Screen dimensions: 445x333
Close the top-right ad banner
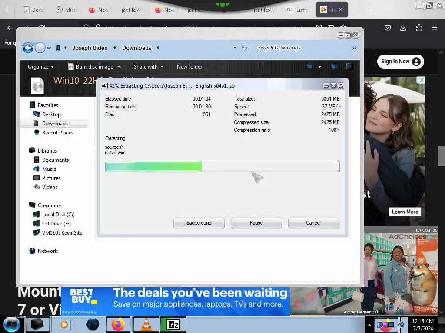click(422, 80)
